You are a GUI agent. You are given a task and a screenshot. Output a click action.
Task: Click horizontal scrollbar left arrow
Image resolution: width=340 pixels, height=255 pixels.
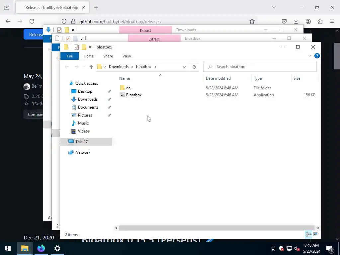(x=116, y=228)
